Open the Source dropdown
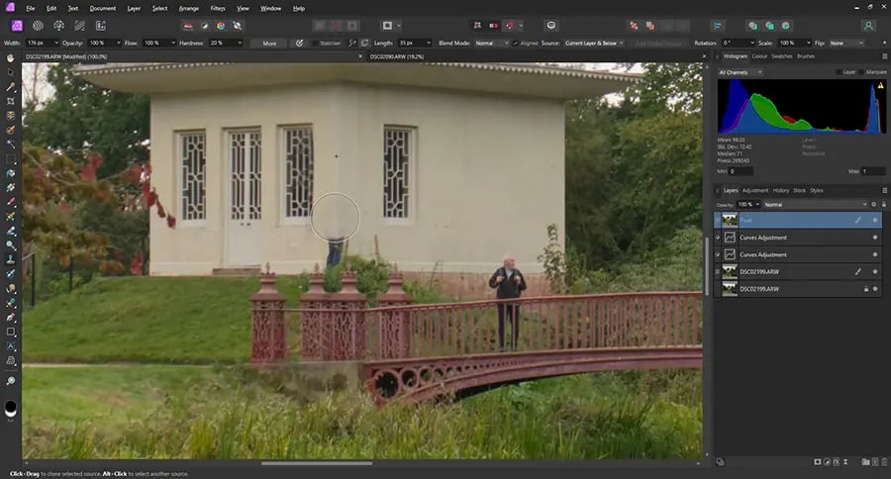 pos(594,43)
